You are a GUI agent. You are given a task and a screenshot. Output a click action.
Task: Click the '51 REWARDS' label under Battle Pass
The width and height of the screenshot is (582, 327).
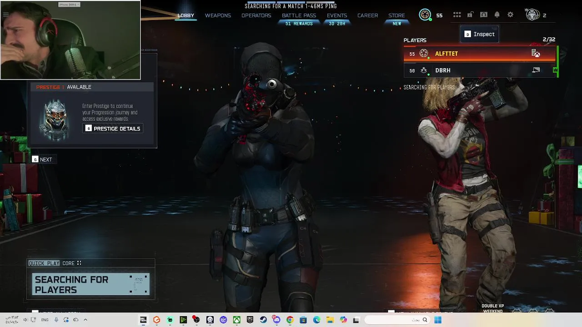tap(299, 24)
